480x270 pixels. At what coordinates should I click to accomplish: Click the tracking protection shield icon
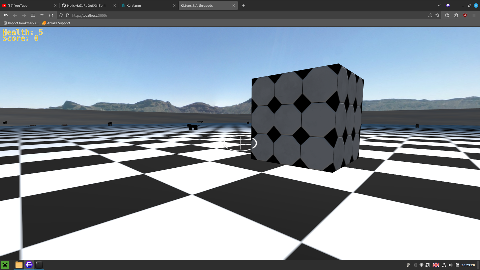point(61,15)
